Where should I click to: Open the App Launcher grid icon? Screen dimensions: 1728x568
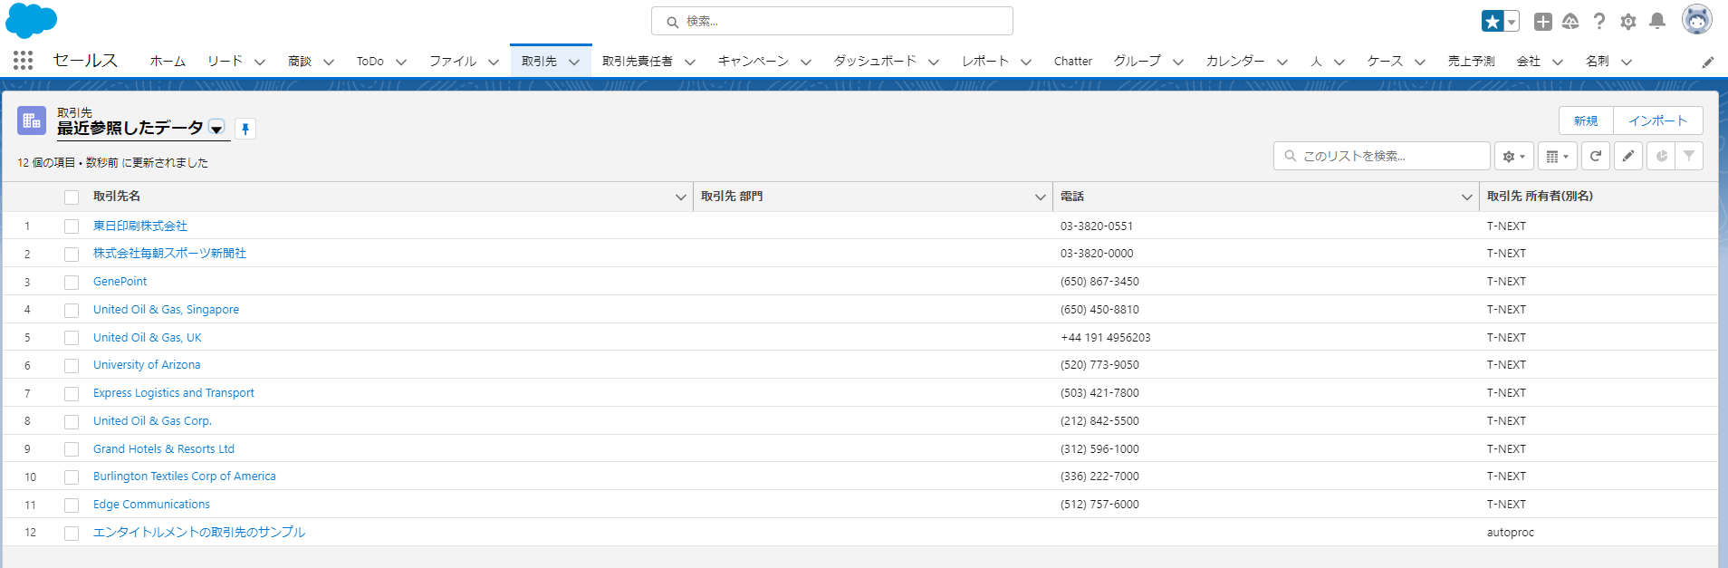tap(24, 61)
